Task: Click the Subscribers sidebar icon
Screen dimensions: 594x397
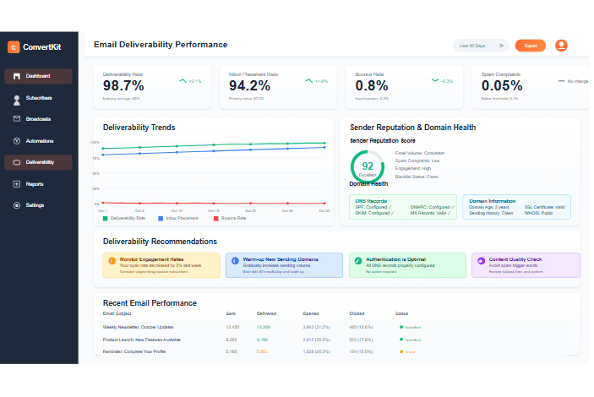Action: tap(16, 98)
